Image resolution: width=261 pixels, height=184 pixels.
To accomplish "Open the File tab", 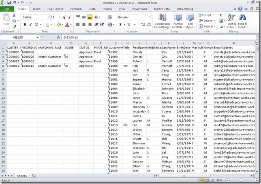I will click(7, 9).
